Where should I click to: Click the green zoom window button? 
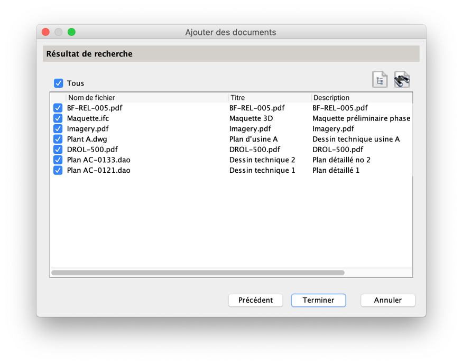point(71,32)
